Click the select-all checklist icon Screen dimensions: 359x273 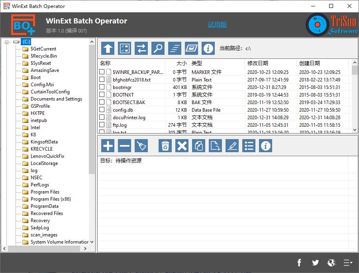(125, 48)
